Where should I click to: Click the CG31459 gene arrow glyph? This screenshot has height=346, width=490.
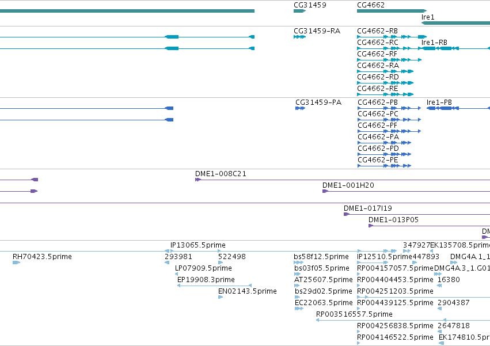coord(299,12)
